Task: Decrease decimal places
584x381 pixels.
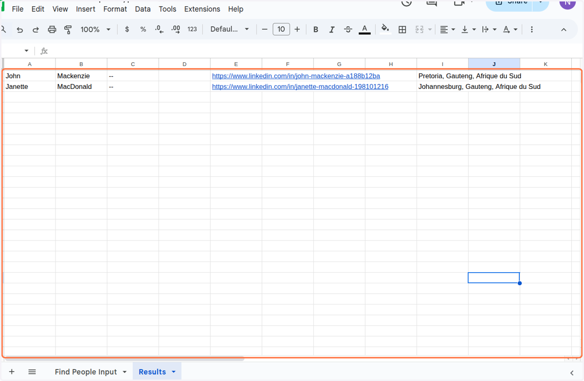Action: click(x=159, y=29)
